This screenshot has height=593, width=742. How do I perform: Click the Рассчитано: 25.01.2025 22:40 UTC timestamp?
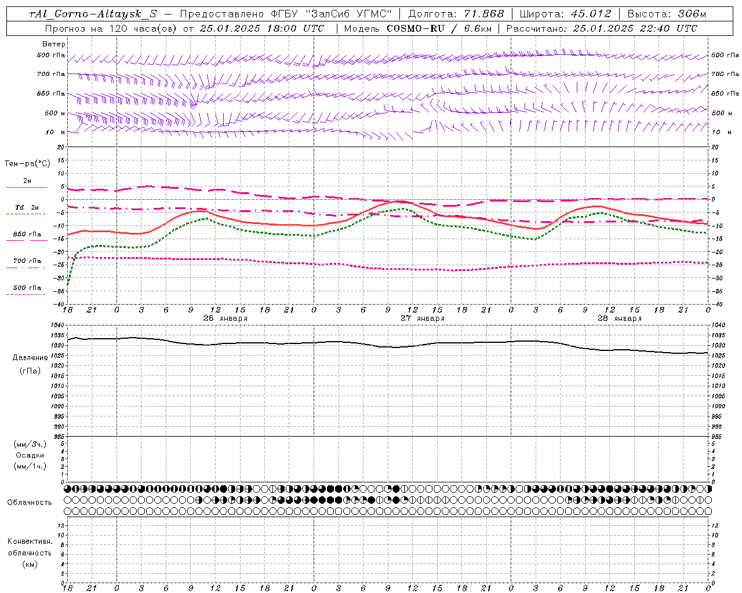coord(602,28)
